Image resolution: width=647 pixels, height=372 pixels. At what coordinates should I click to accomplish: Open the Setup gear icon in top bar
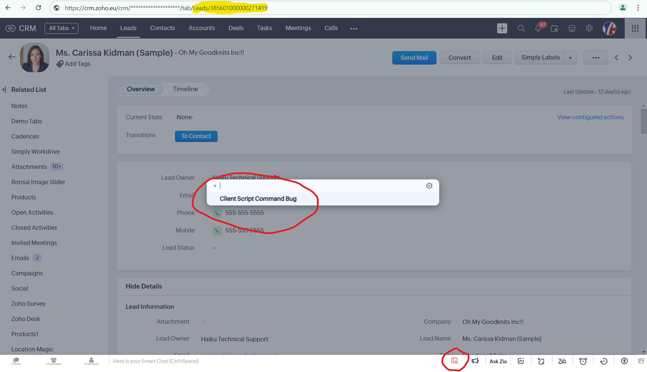pyautogui.click(x=589, y=28)
